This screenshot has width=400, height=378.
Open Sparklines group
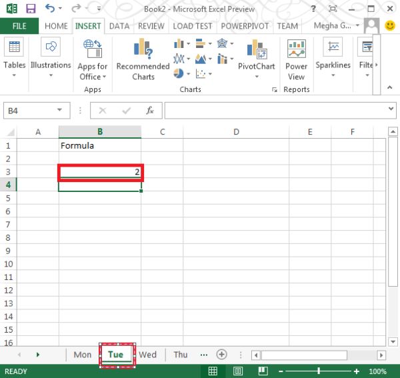point(333,57)
